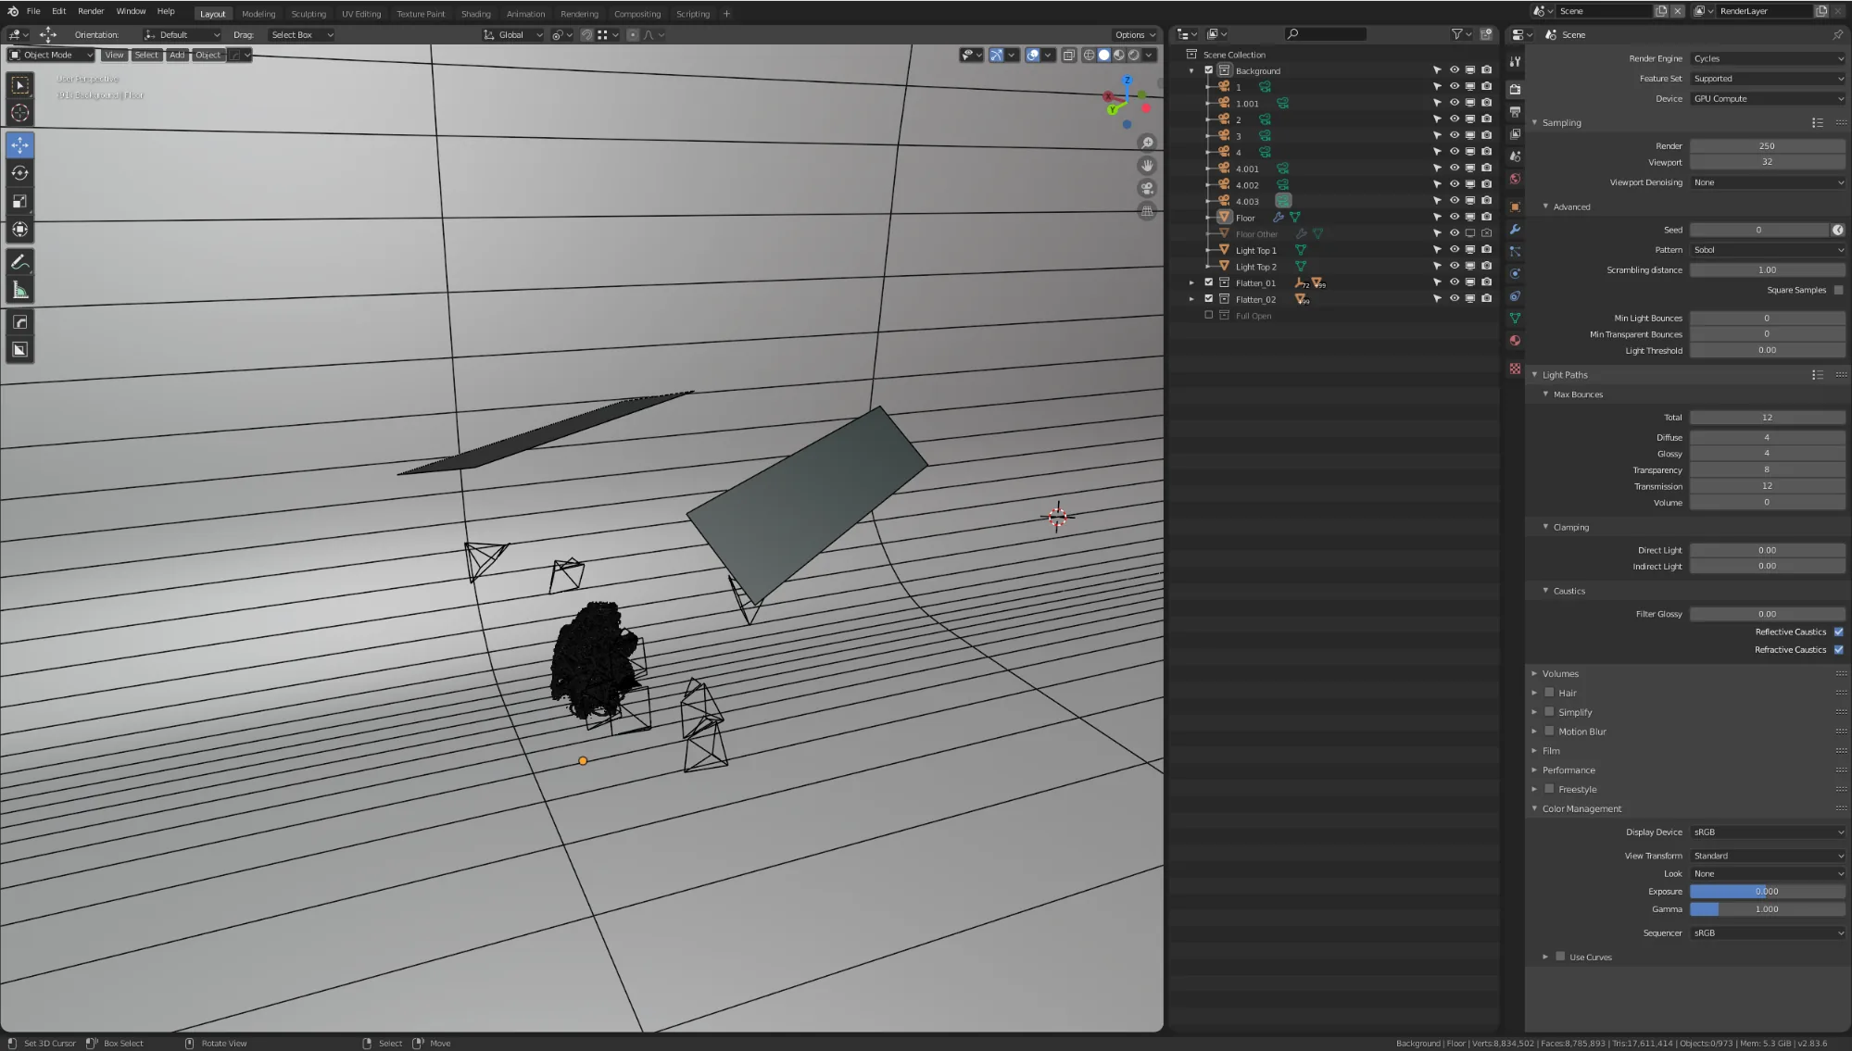Open the Help menu

click(x=166, y=11)
